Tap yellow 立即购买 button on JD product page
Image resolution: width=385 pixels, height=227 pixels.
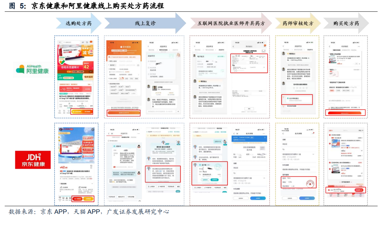(88, 199)
